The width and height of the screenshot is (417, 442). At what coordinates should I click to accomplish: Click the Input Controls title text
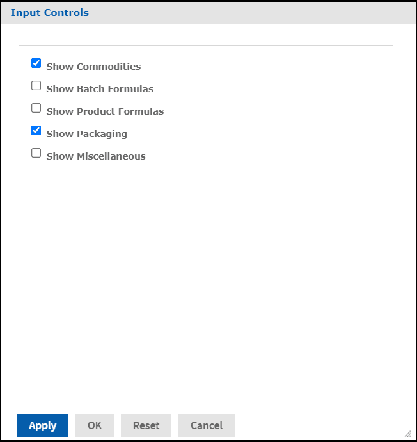pyautogui.click(x=50, y=13)
